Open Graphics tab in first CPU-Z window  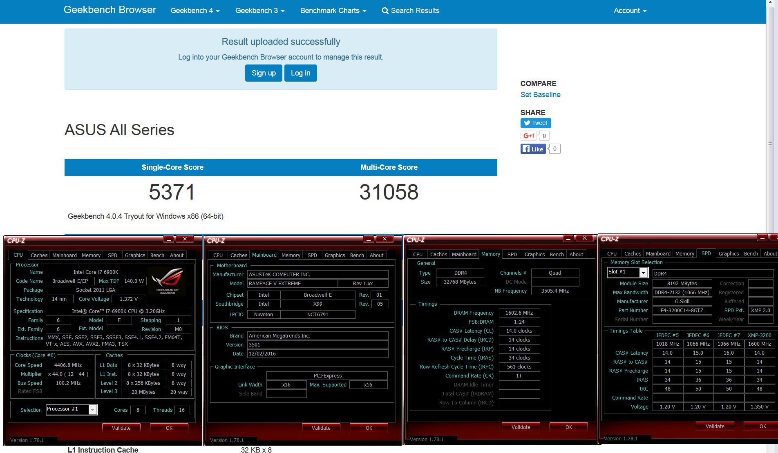click(x=135, y=255)
